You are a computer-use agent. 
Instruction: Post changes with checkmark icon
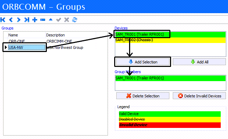59,20
